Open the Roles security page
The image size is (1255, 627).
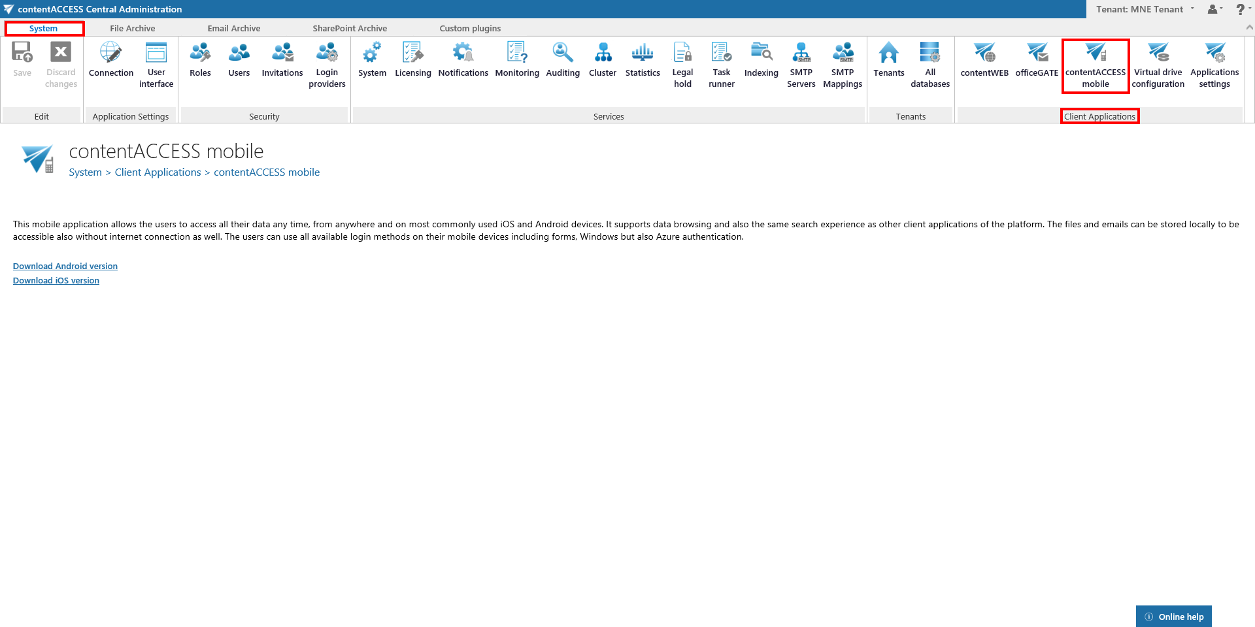coord(200,60)
